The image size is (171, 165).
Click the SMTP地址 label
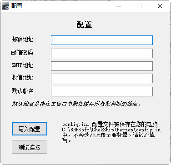coord(22,65)
